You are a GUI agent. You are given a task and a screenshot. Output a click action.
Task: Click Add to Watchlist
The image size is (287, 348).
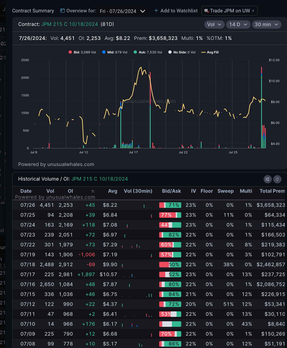pos(176,11)
